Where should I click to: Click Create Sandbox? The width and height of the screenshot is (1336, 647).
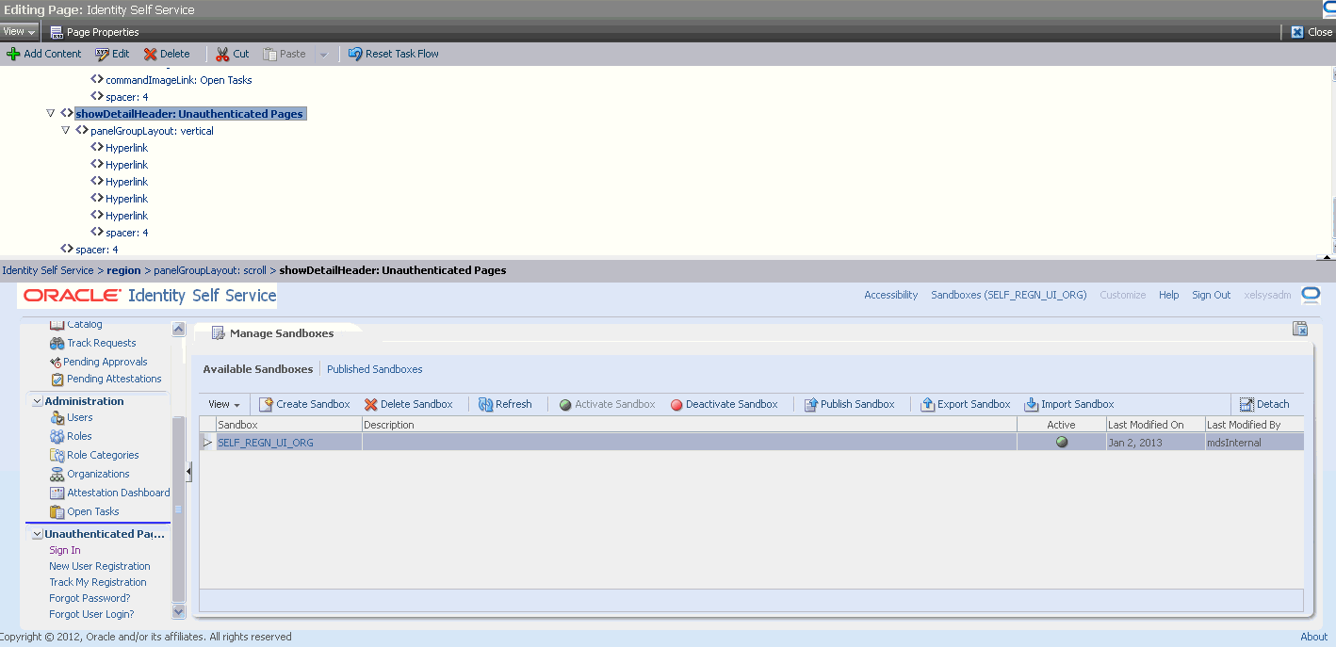click(304, 404)
